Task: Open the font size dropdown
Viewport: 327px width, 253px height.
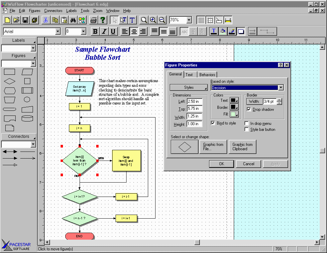Action: click(x=84, y=32)
